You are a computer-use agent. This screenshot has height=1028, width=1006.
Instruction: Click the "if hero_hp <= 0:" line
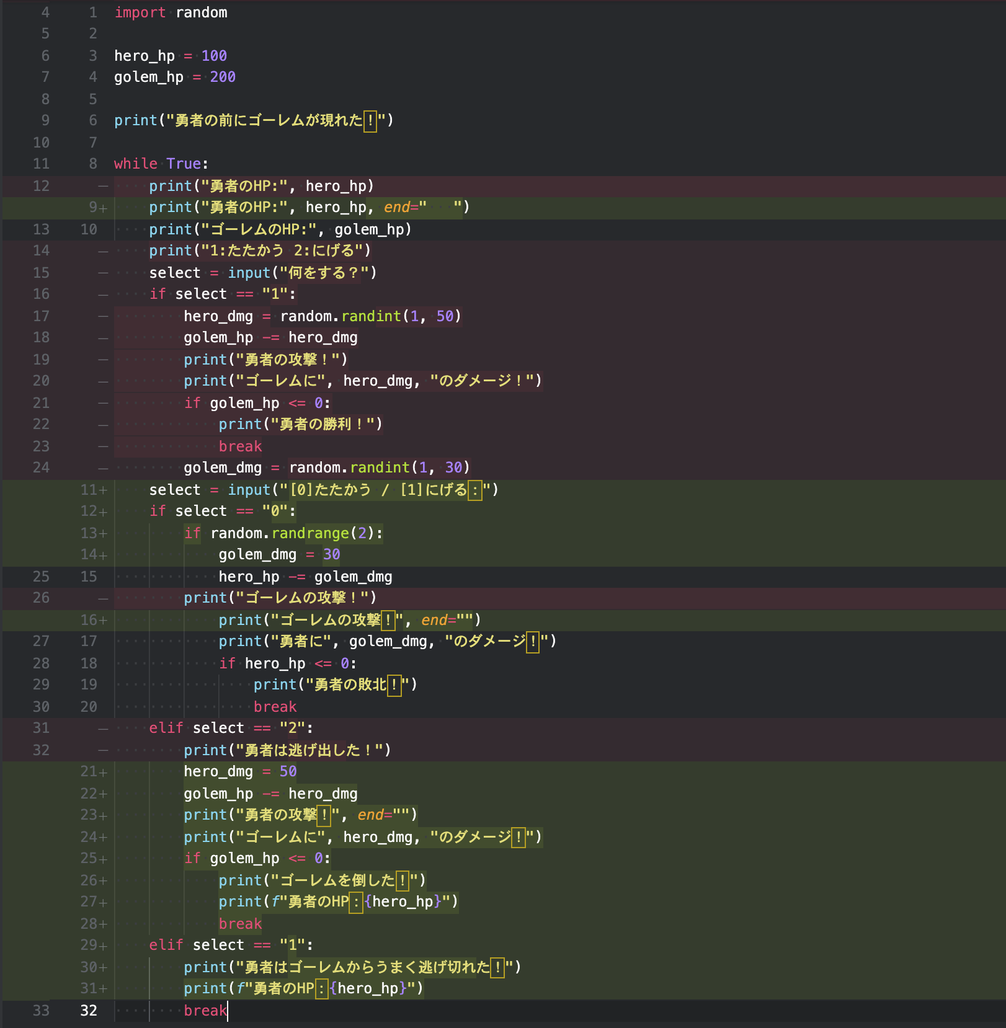(x=288, y=663)
